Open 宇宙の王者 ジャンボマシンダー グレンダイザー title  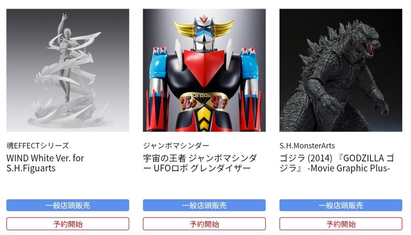coord(200,163)
